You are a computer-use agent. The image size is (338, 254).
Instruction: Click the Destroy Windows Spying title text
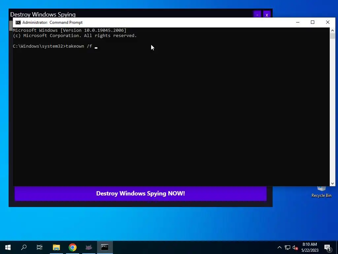click(x=43, y=15)
